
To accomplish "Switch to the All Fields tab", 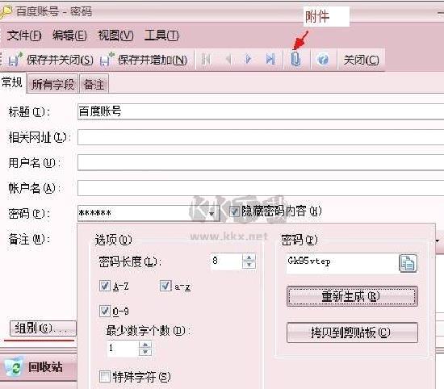I will coord(53,84).
